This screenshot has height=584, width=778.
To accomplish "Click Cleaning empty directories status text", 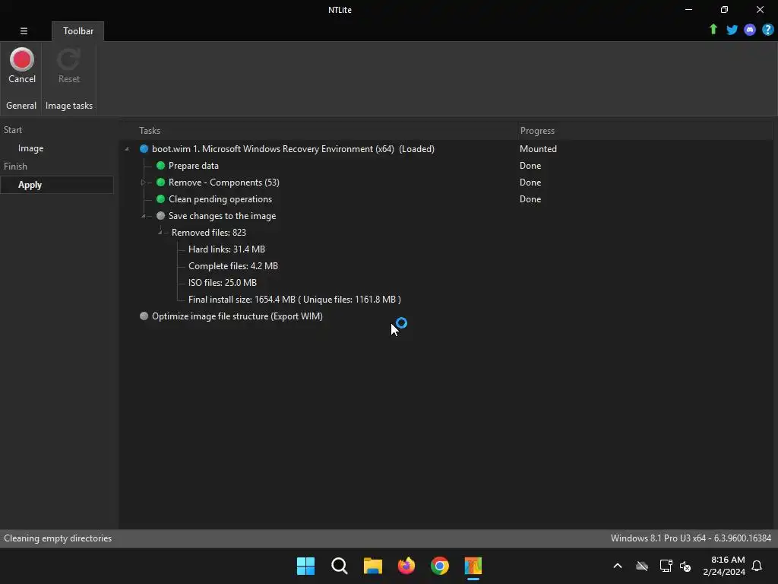I will 58,538.
